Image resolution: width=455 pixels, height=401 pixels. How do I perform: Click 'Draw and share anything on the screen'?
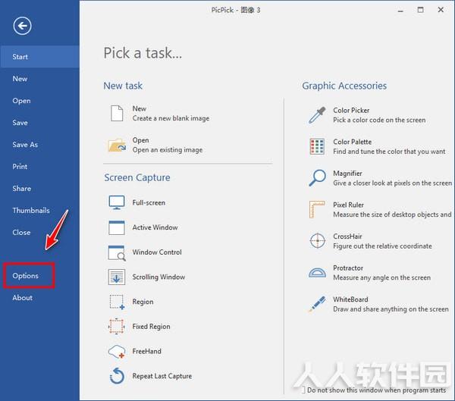(x=391, y=309)
